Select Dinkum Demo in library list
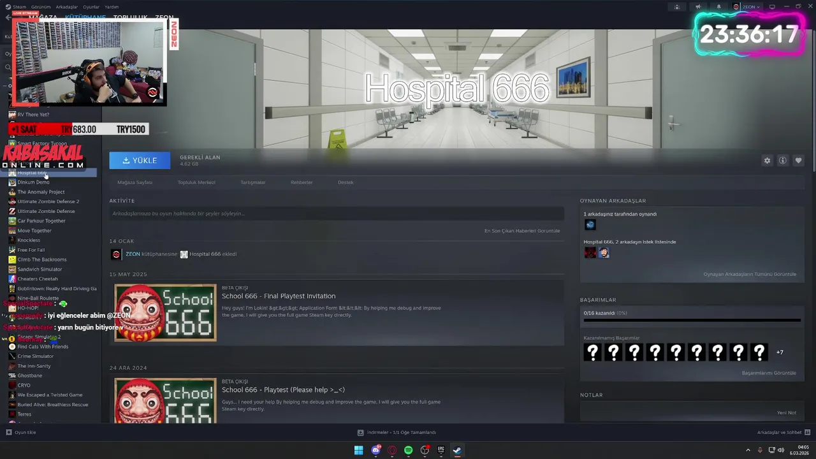816x459 pixels. (33, 182)
